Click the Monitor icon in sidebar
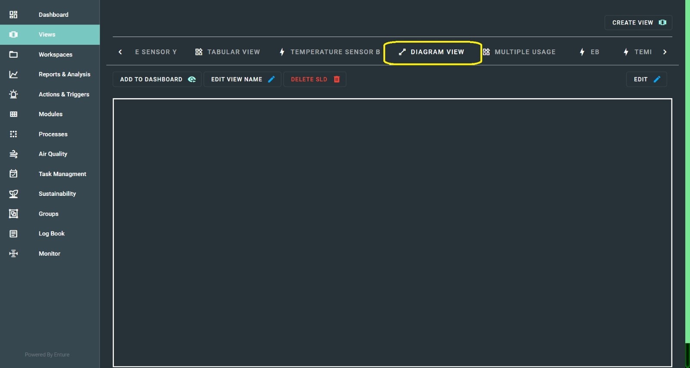690x368 pixels. pos(13,254)
